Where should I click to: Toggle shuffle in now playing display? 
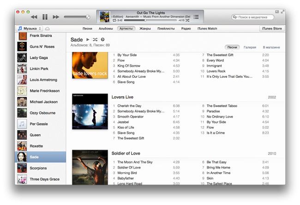tap(187, 20)
